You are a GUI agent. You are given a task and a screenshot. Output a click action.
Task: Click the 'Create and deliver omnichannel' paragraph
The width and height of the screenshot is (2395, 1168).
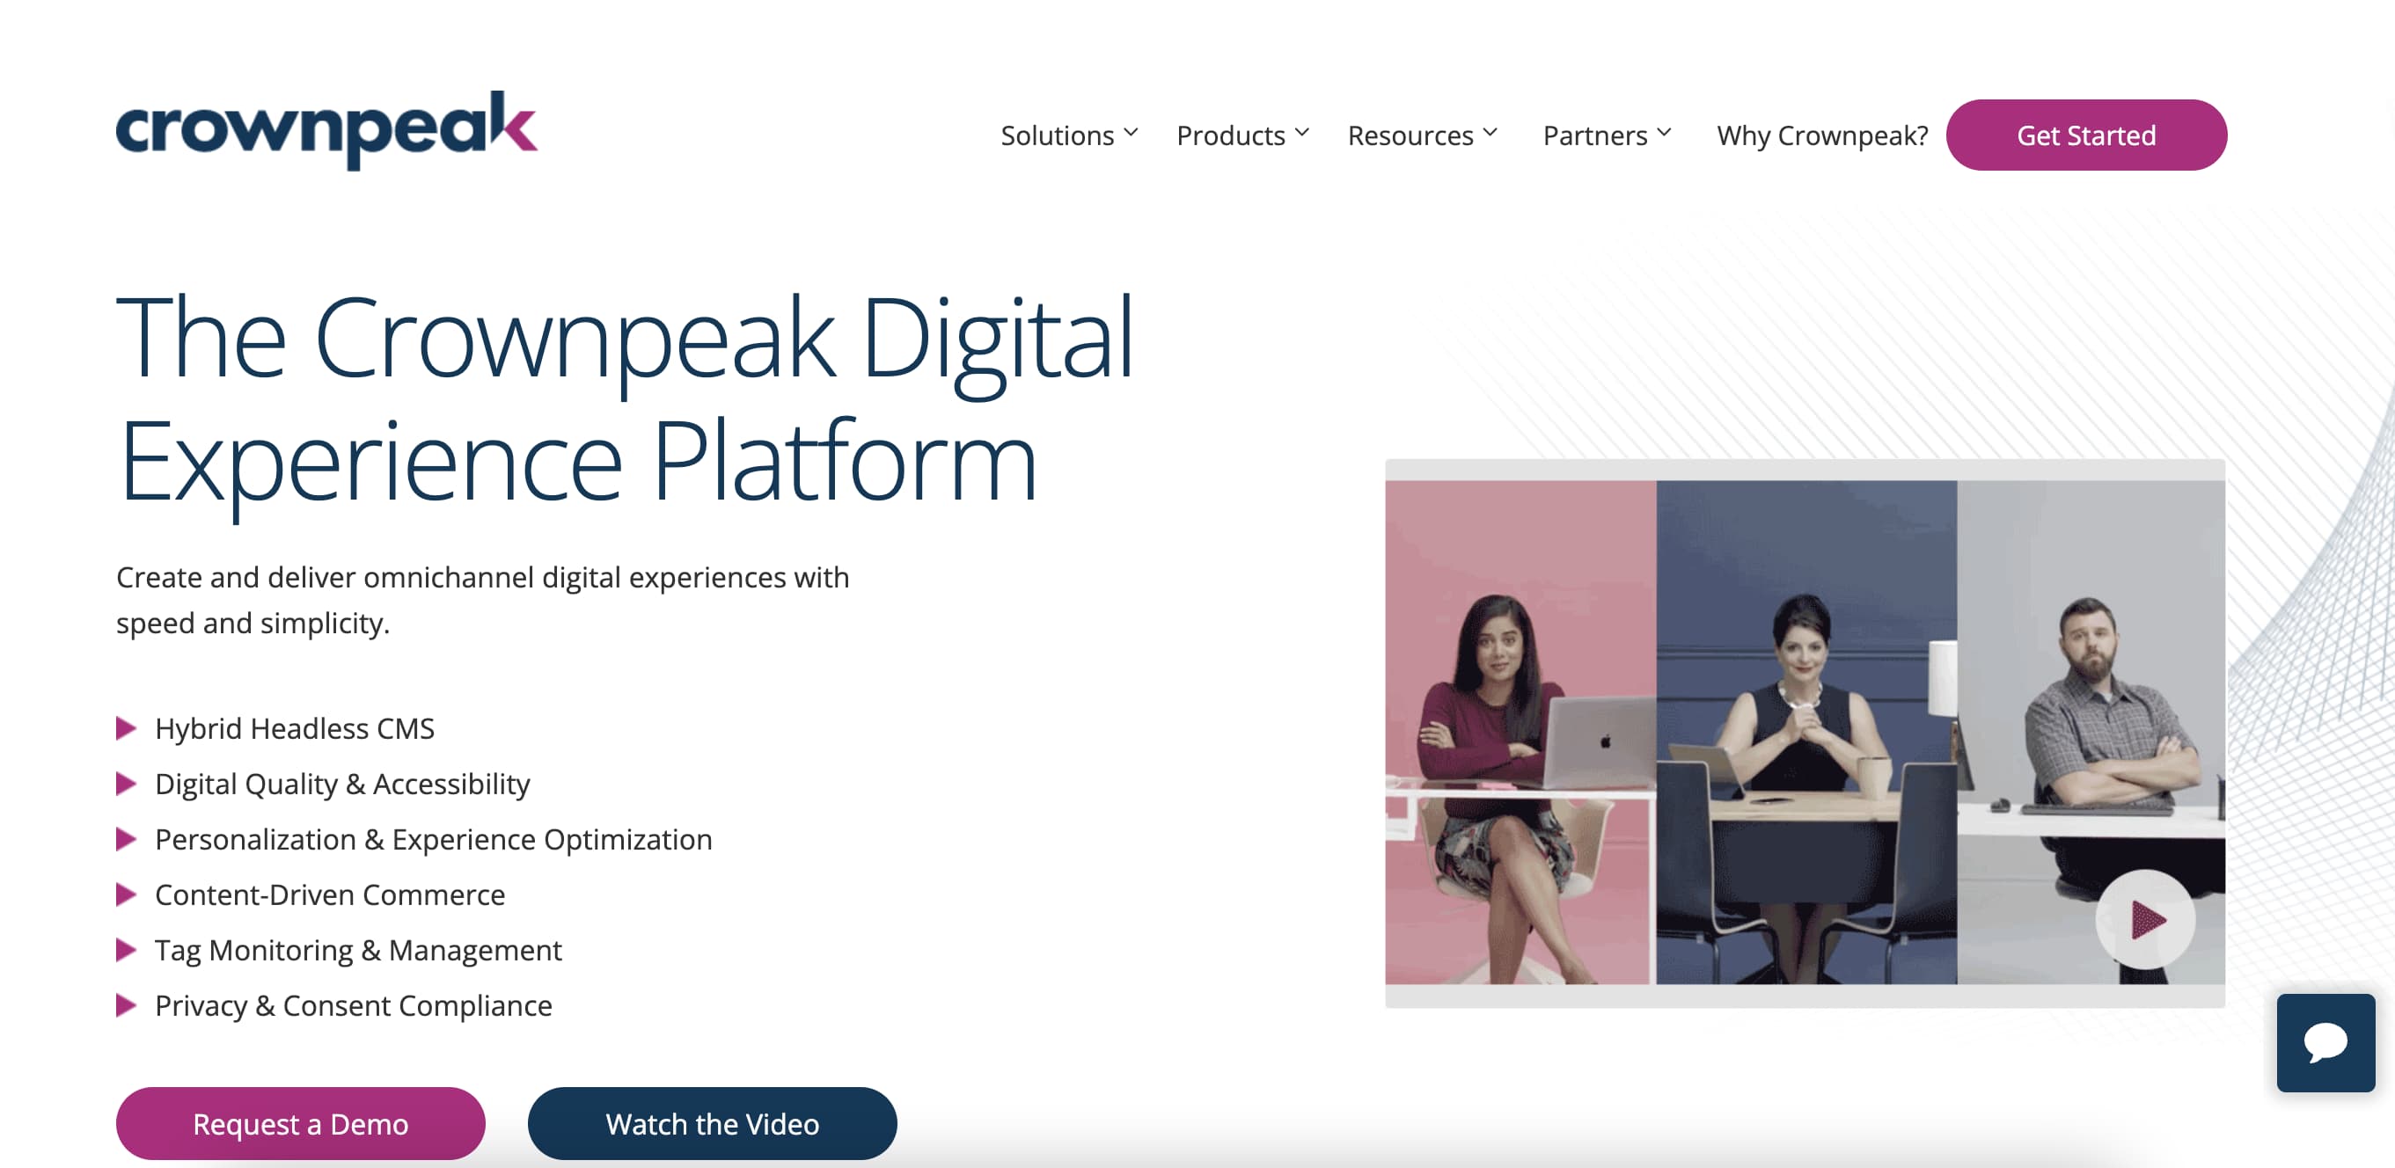coord(482,600)
